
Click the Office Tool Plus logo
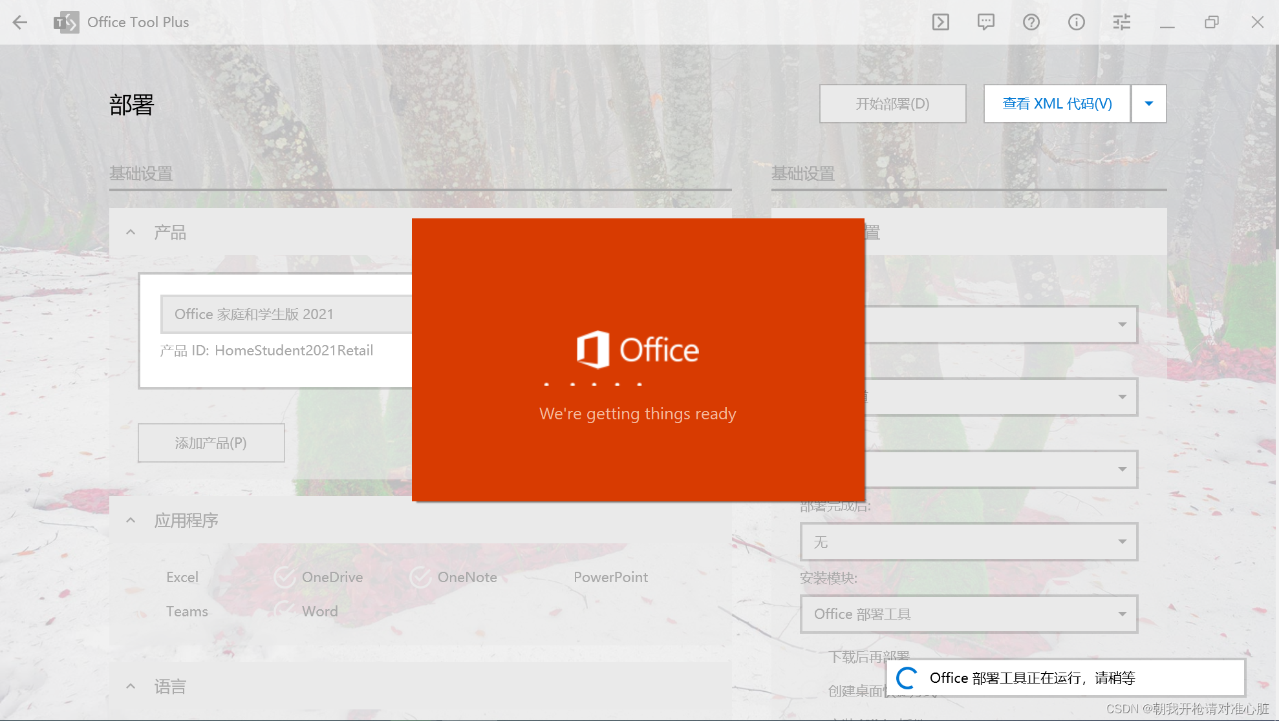[x=66, y=23]
